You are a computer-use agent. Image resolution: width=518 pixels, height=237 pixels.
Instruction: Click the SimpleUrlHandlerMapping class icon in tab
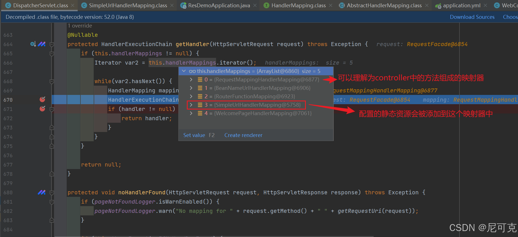84,5
